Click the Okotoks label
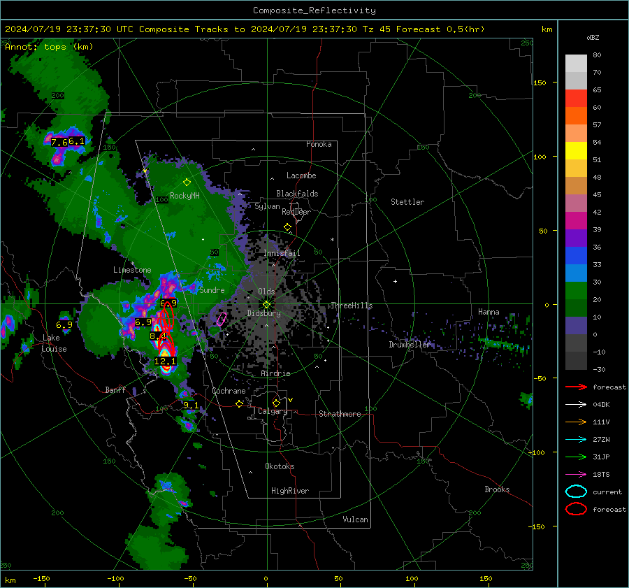This screenshot has width=629, height=588. coord(280,466)
